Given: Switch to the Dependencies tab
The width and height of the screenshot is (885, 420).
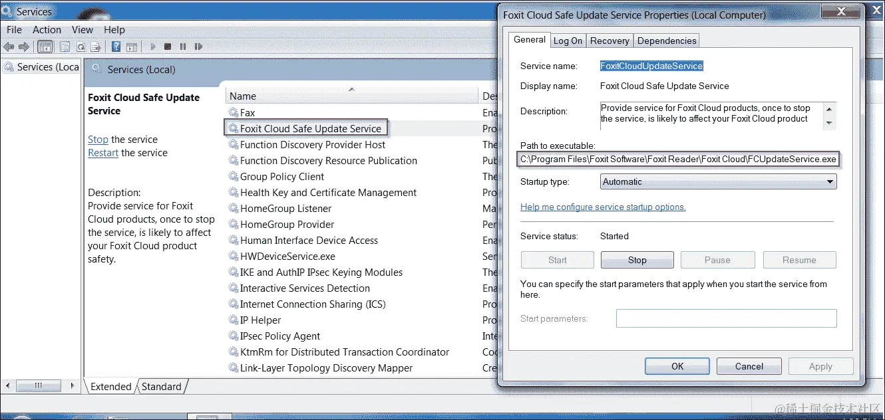Looking at the screenshot, I should click(x=667, y=41).
